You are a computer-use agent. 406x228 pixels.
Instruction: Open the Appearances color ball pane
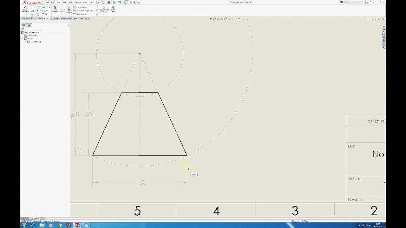click(384, 41)
